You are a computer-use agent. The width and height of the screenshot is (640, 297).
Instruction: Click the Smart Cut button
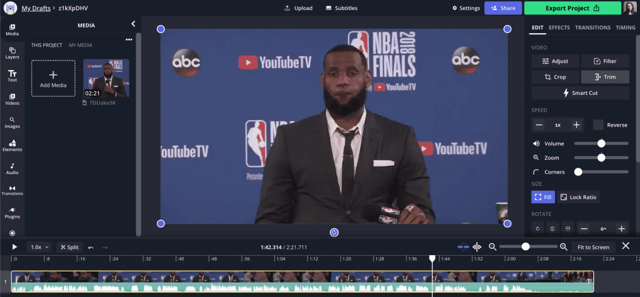click(580, 93)
